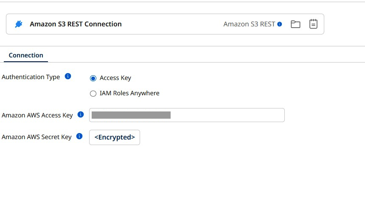Show info for Authentication Type
The image size is (365, 211).
[x=67, y=77]
